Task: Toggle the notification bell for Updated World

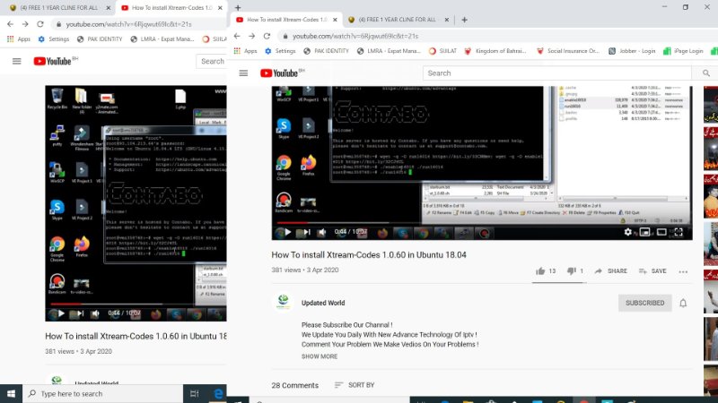Action: coord(683,303)
